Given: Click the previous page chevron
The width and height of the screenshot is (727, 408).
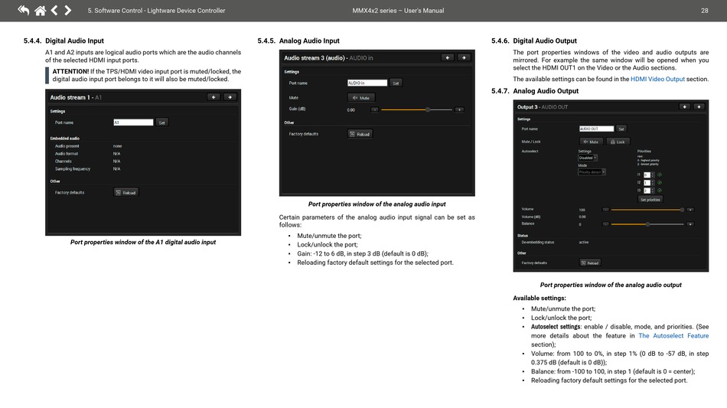Looking at the screenshot, I should click(54, 10).
